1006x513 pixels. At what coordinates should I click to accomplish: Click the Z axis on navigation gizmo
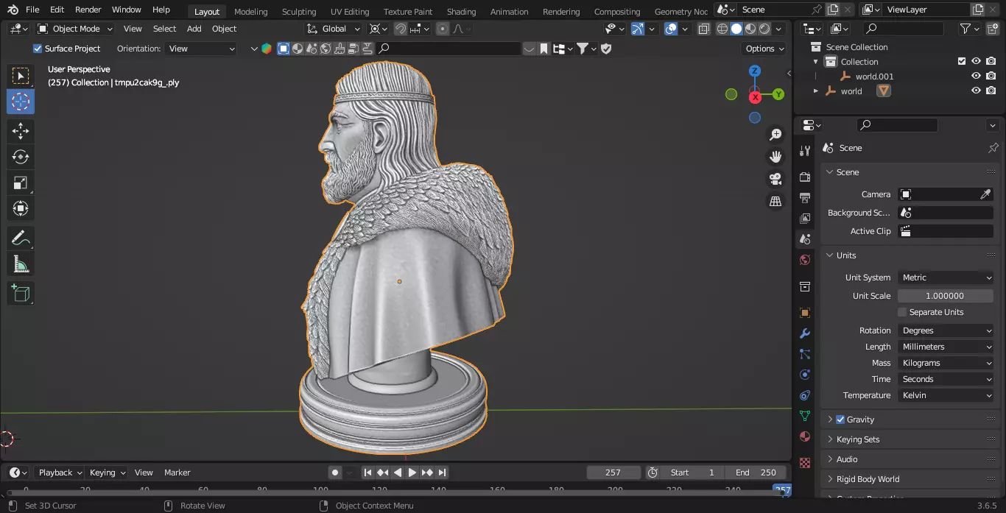click(x=755, y=71)
